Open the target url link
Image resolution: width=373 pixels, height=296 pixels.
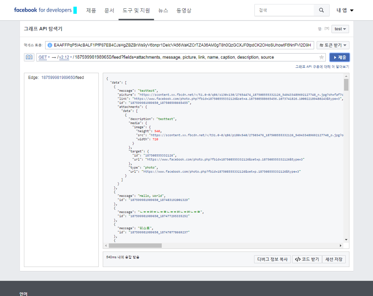pyautogui.click(x=224, y=159)
